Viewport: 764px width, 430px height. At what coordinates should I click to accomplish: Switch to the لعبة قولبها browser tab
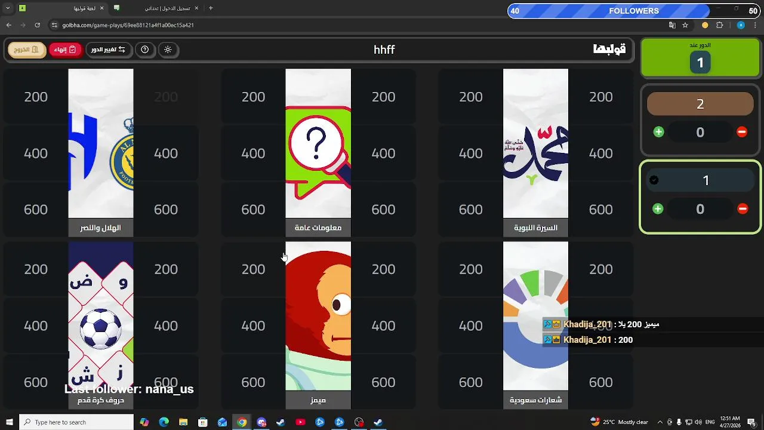[63, 8]
